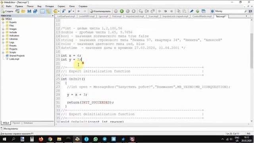
Task: Open Firefox from the Windows taskbar
Action: tap(41, 139)
